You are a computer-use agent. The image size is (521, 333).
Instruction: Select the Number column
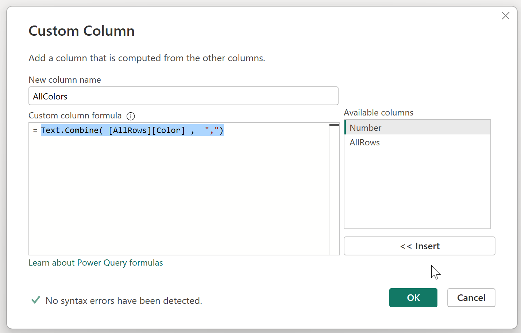[417, 128]
